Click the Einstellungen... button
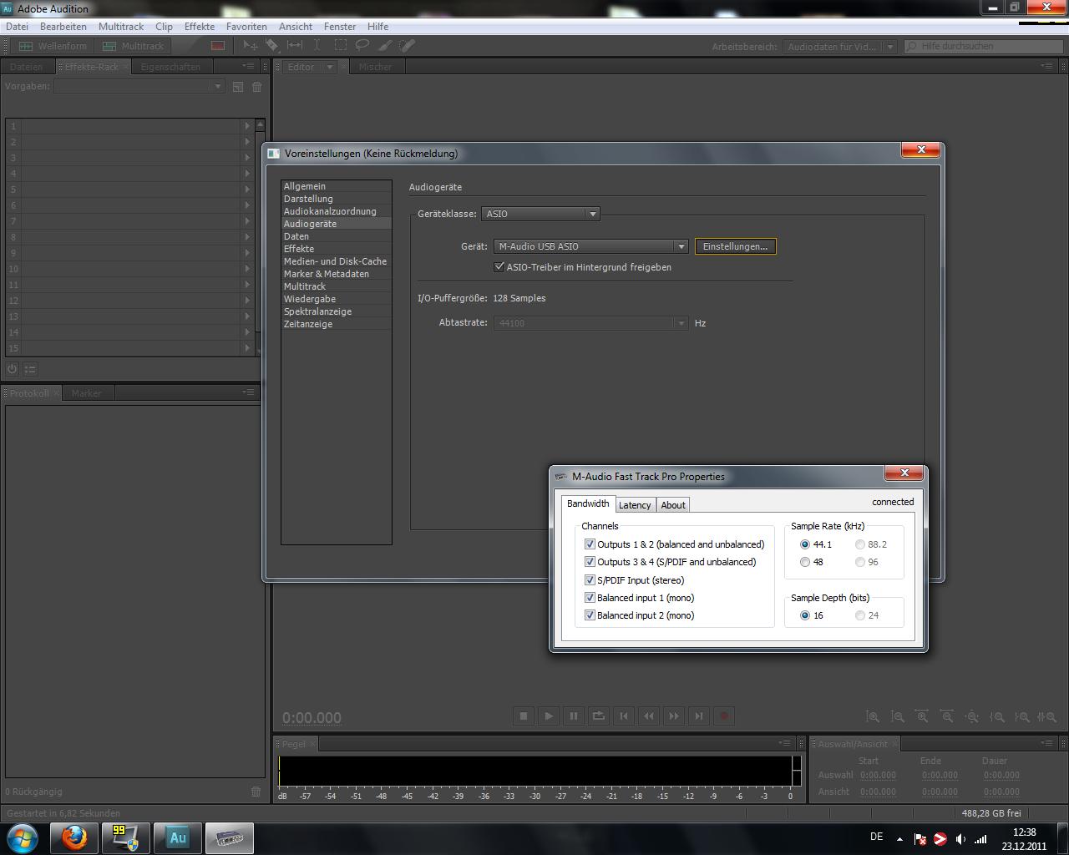Viewport: 1069px width, 855px height. pyautogui.click(x=735, y=246)
